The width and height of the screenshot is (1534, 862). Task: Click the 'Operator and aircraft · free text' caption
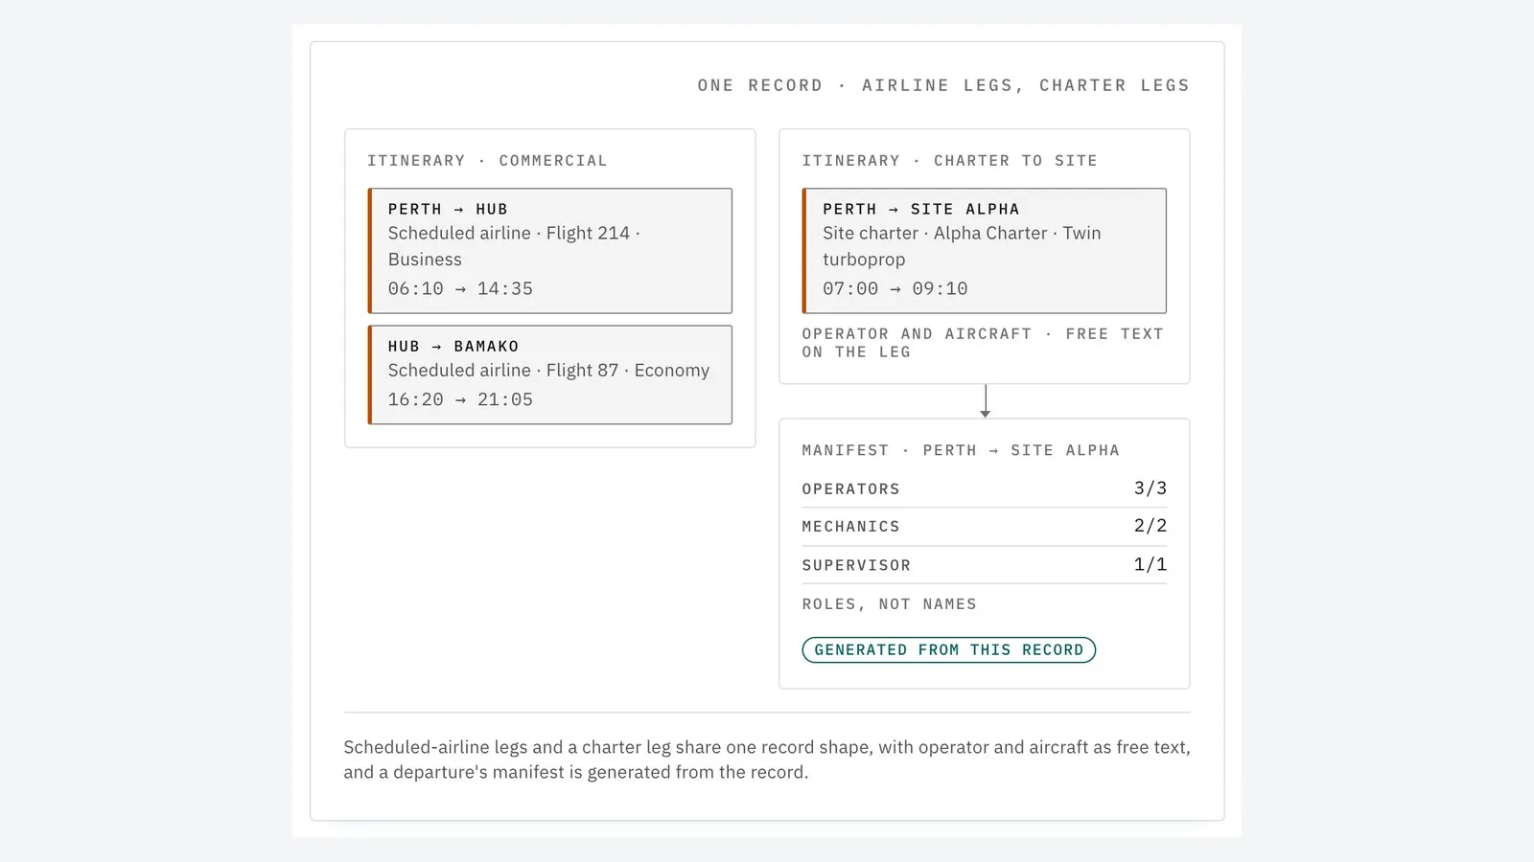[983, 343]
